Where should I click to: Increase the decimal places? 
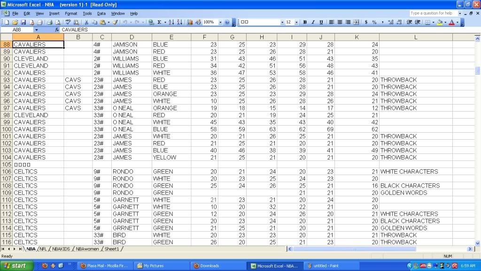point(390,22)
